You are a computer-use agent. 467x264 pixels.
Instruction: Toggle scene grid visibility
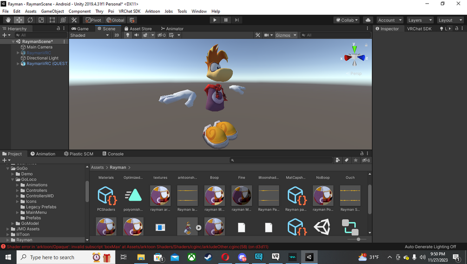pyautogui.click(x=171, y=35)
